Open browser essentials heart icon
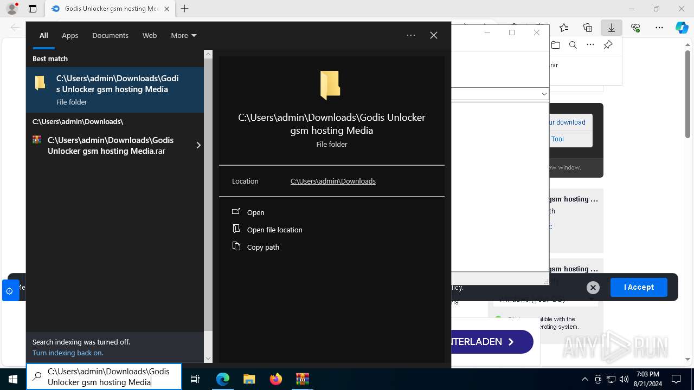The width and height of the screenshot is (694, 390). 635,28
